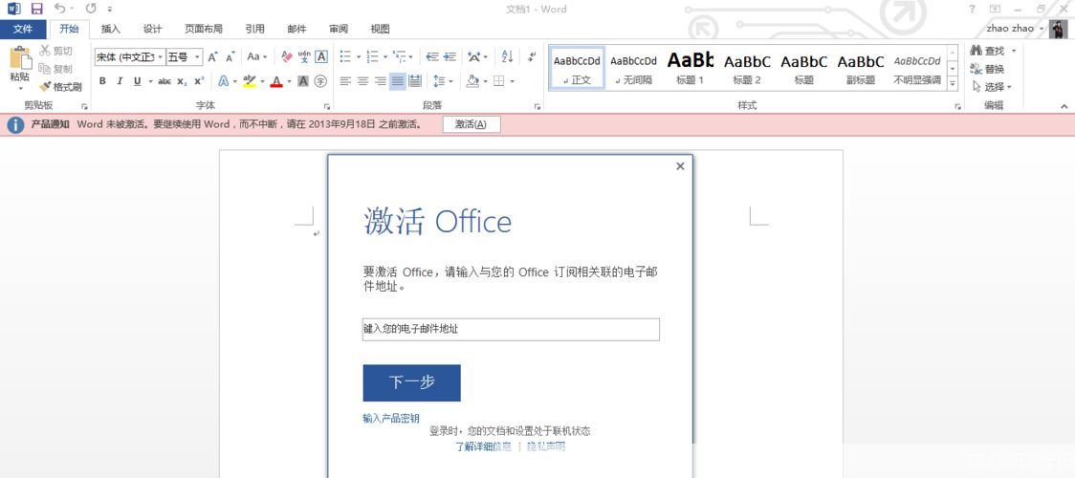Undo the last action
Viewport: 1075px width, 478px height.
pyautogui.click(x=59, y=9)
